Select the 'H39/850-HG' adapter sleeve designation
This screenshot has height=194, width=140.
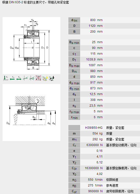click(x=94, y=128)
